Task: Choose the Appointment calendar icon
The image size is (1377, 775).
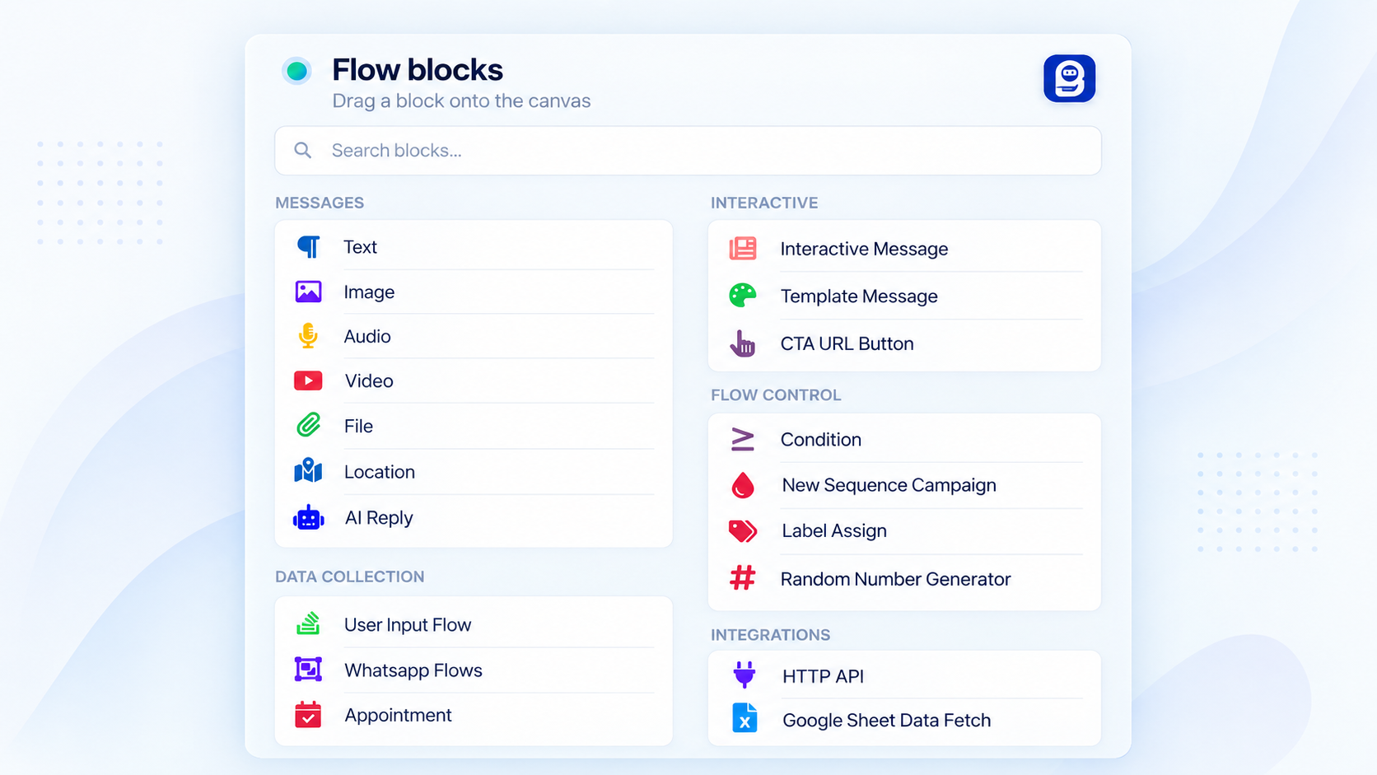Action: pos(308,714)
